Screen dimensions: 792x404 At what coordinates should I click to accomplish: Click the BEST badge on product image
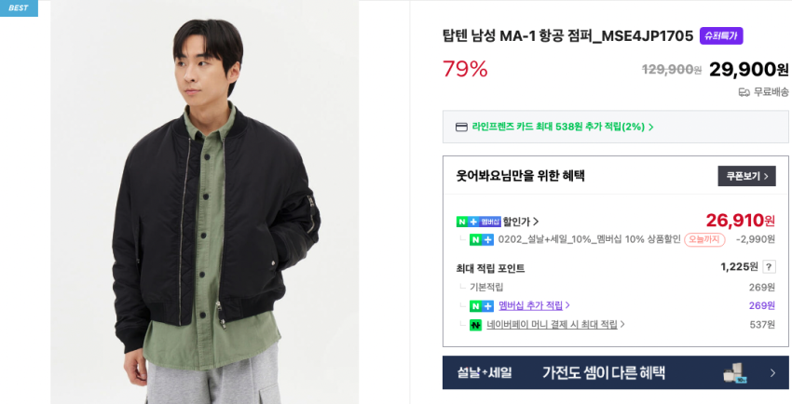point(19,8)
